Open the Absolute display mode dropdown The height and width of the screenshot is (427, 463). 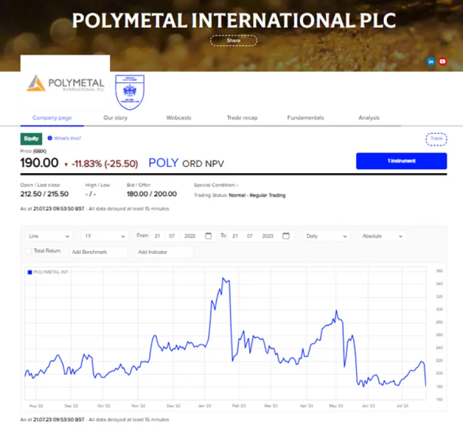pos(382,235)
